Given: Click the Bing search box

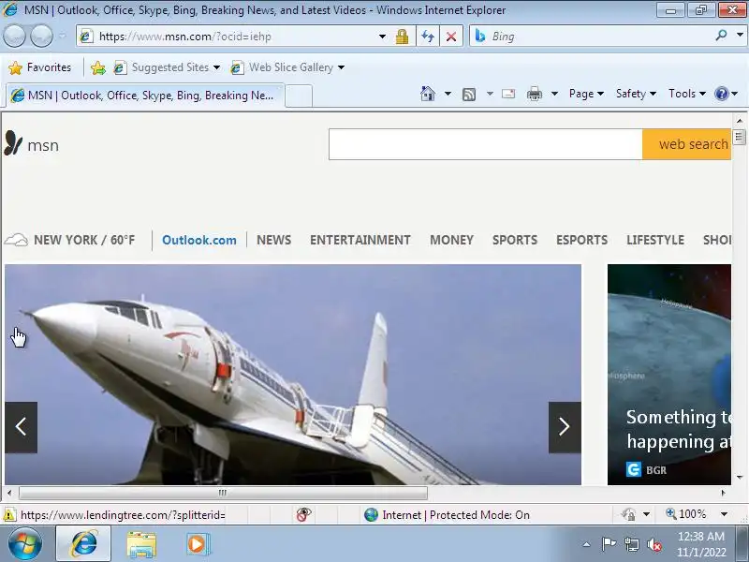Looking at the screenshot, I should (593, 37).
